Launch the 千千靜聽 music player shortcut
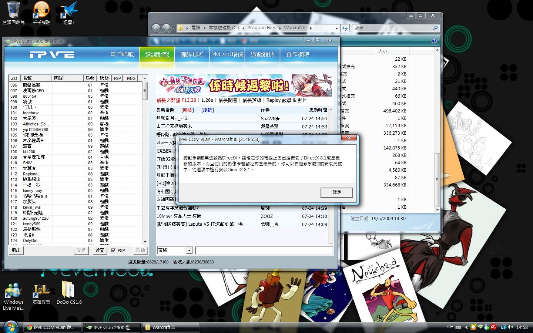Screen dimensions: 533x333 (41, 13)
